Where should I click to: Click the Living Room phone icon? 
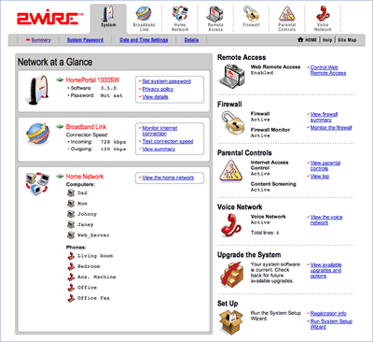pyautogui.click(x=71, y=256)
